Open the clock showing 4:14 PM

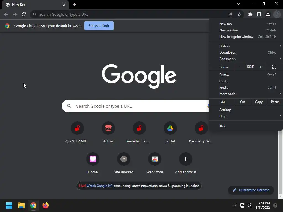263,205
